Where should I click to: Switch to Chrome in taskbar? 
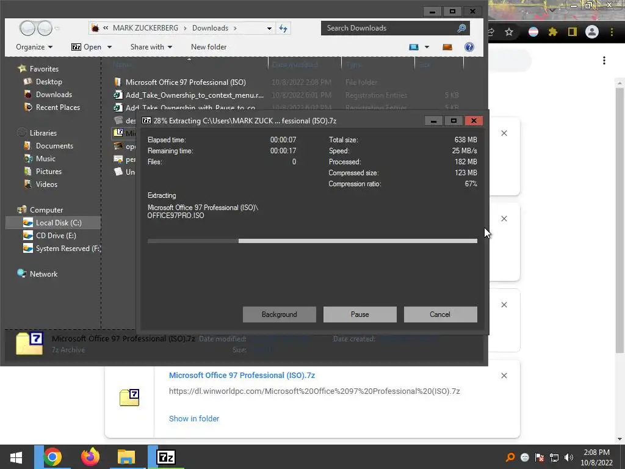52,457
